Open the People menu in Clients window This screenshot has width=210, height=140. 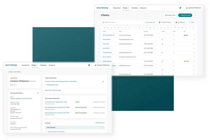tap(126, 8)
